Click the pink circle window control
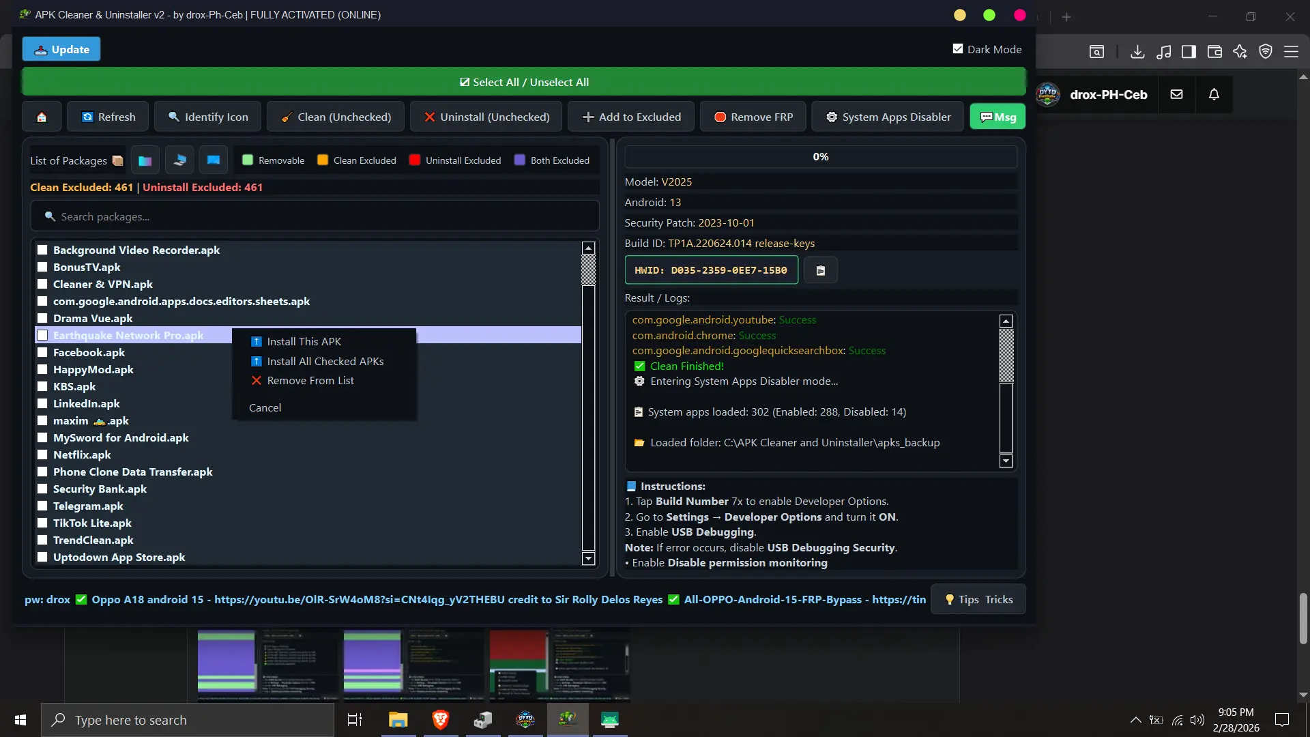Image resolution: width=1310 pixels, height=737 pixels. click(1020, 15)
